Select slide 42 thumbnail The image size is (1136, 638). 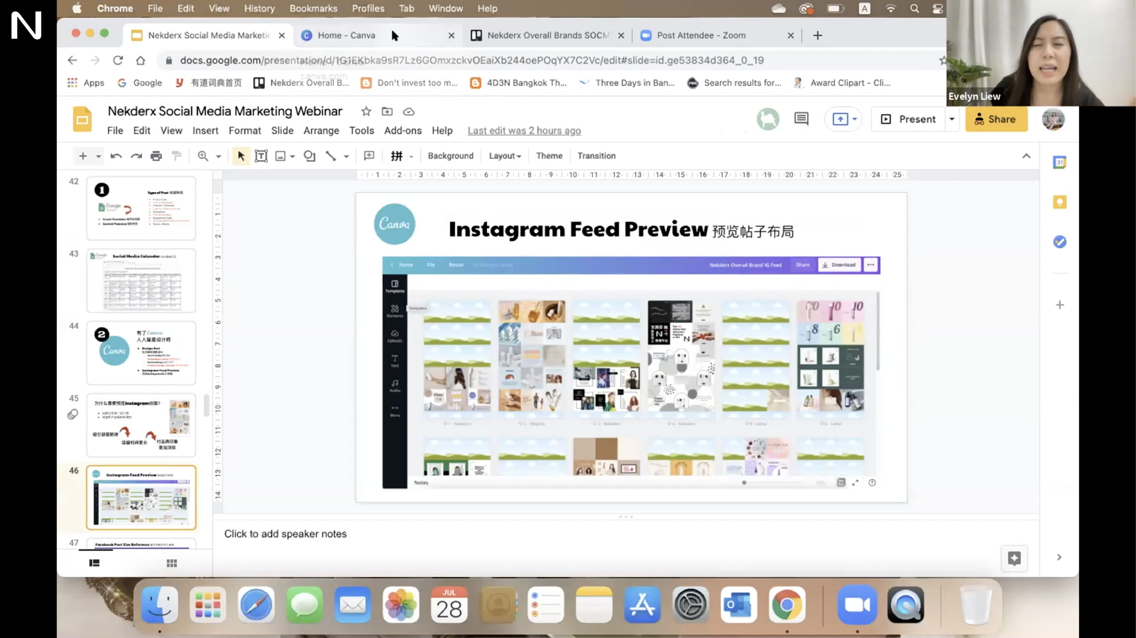pos(141,208)
